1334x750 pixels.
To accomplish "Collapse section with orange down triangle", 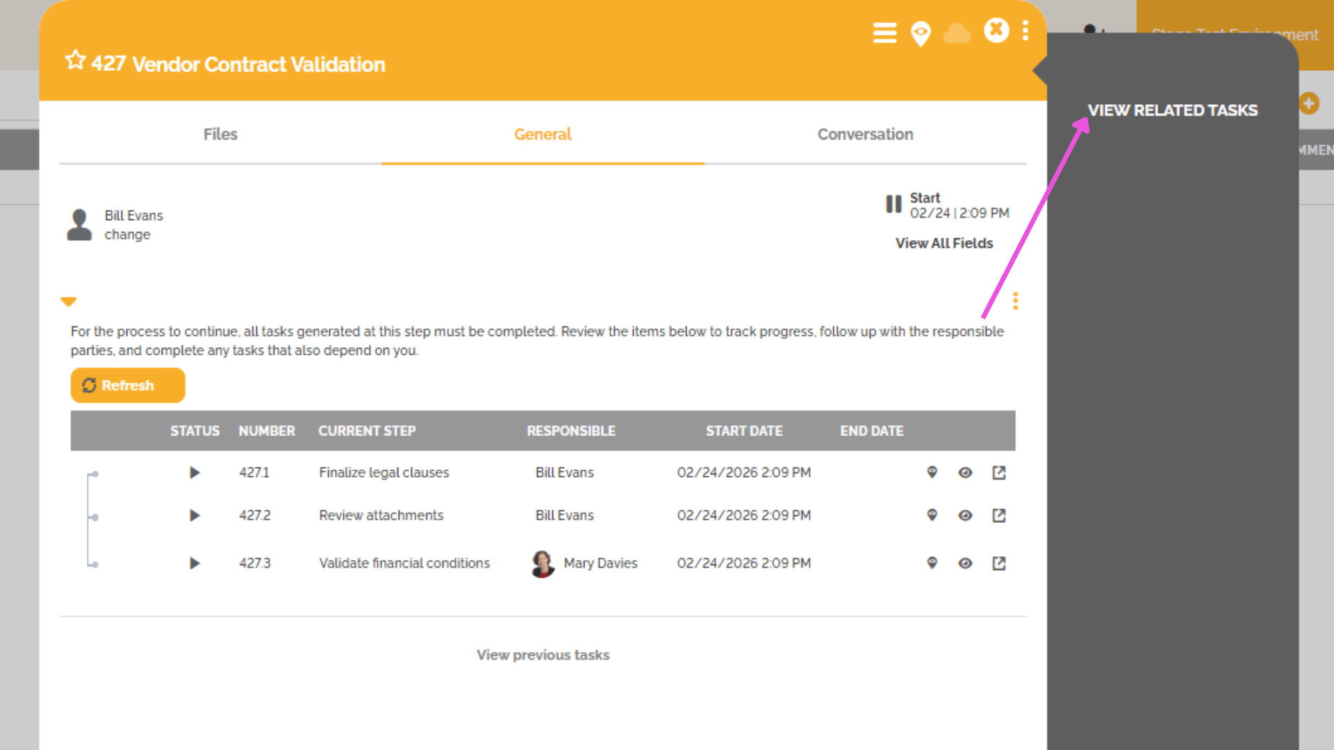I will pos(68,301).
